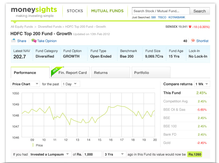Click the green Price legend marker
Screen dimensions: 219x163
tap(33, 145)
